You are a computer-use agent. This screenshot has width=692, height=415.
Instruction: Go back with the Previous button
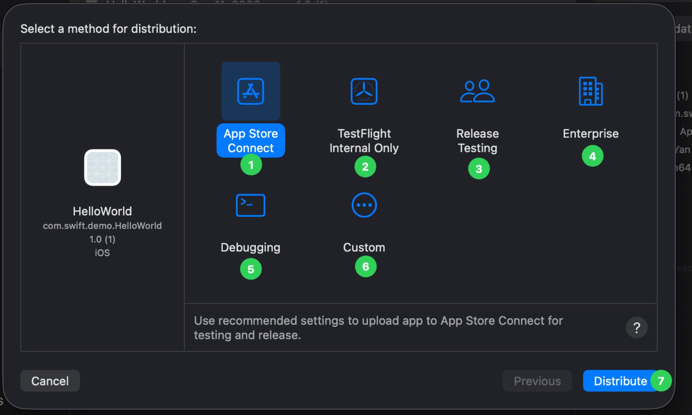pos(537,381)
